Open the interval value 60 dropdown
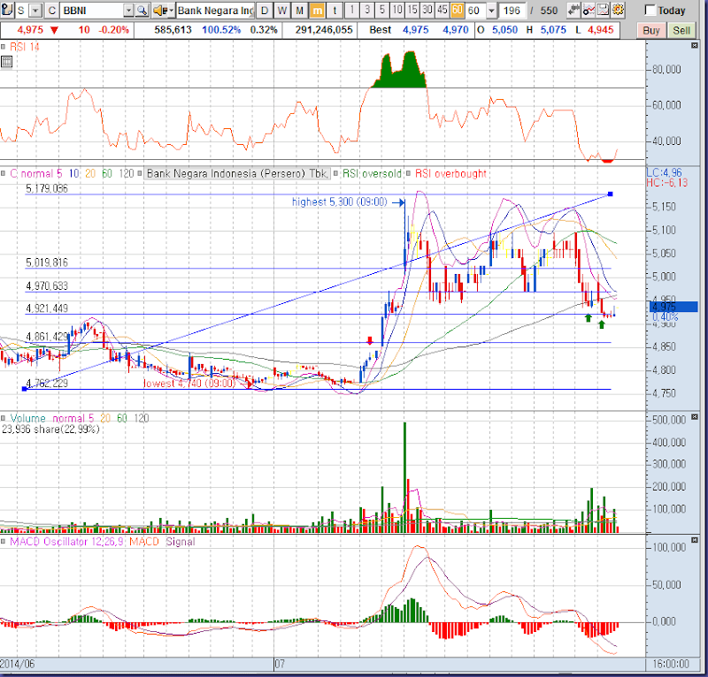Screen dimensions: 708x677 click(x=492, y=11)
